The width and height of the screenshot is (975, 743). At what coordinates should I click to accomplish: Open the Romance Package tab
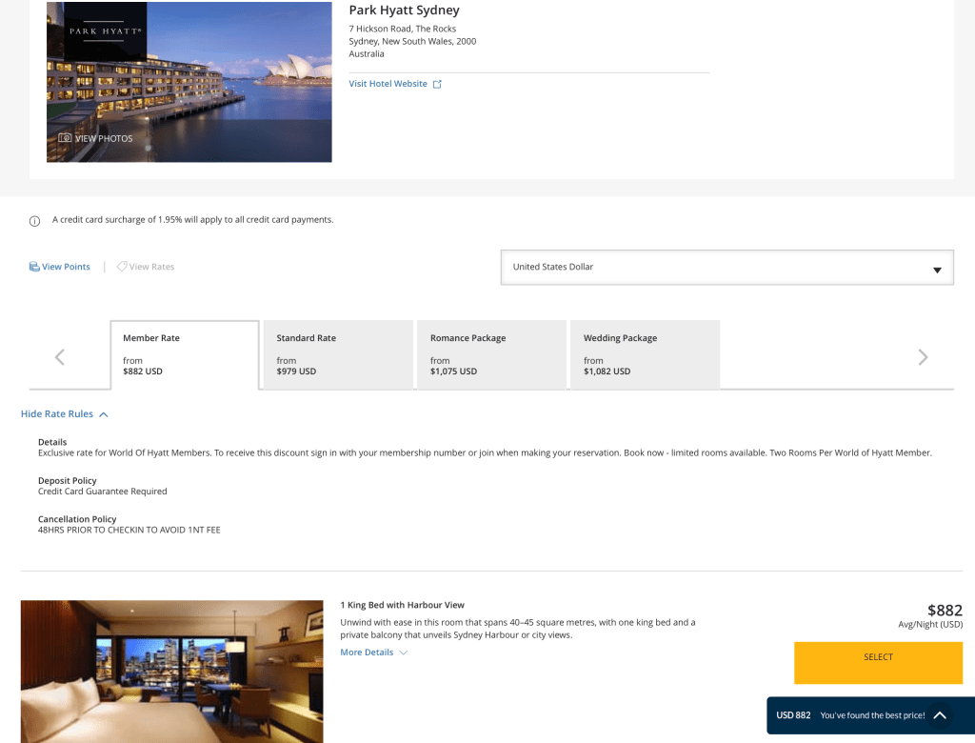(491, 354)
